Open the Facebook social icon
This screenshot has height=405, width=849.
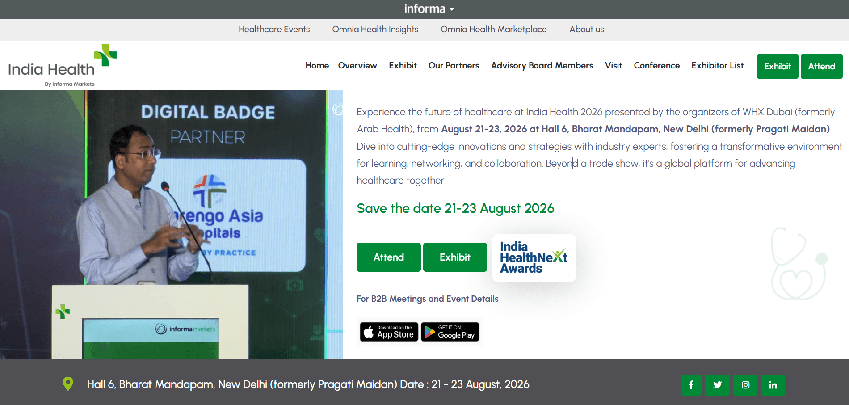[691, 385]
